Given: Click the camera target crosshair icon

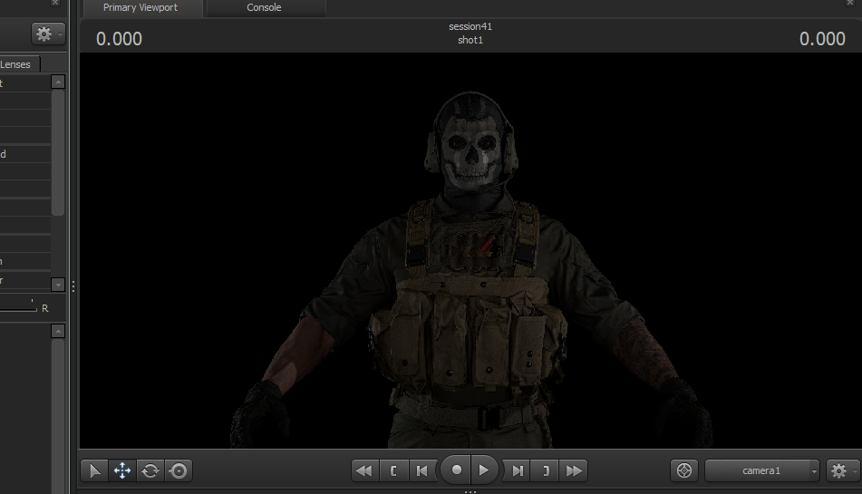Looking at the screenshot, I should (x=684, y=470).
